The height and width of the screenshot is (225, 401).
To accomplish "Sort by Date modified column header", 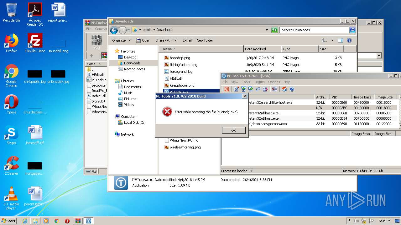I will click(x=262, y=49).
